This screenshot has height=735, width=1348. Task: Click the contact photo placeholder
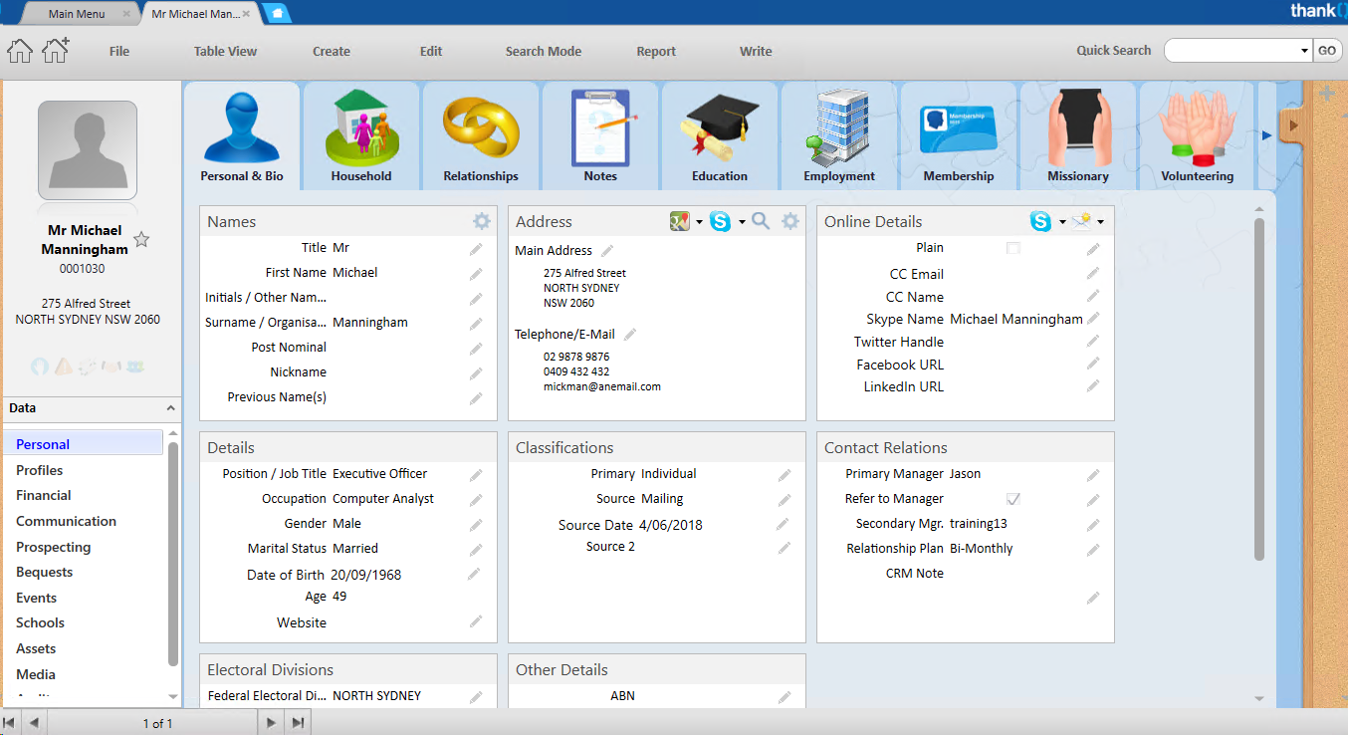(x=88, y=149)
